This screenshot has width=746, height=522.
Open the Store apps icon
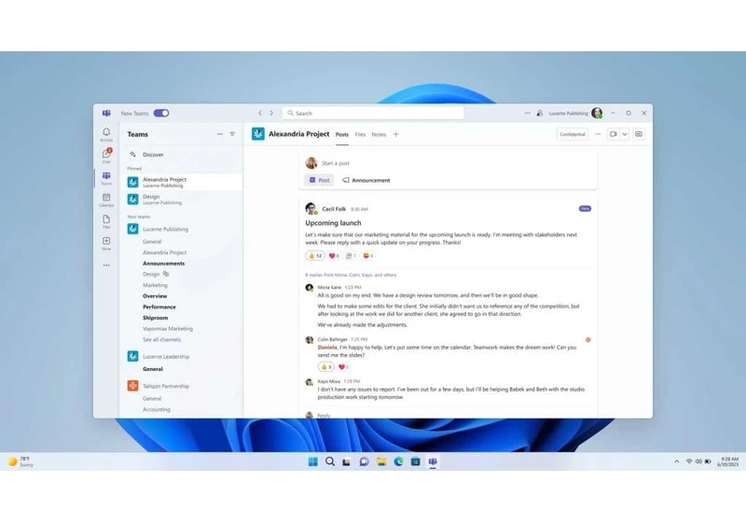(106, 243)
